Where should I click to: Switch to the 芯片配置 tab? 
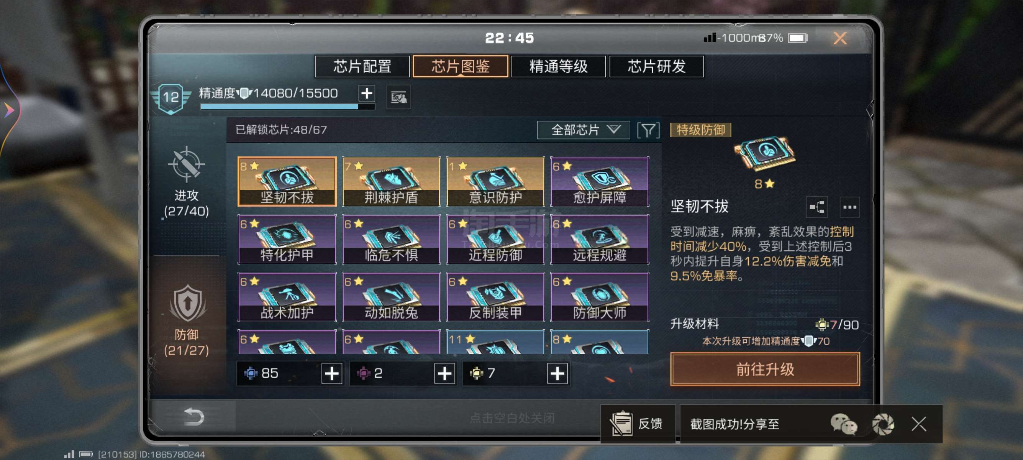tap(362, 66)
